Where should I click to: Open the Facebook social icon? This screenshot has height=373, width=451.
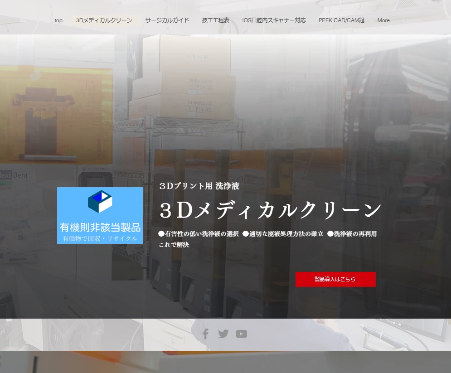tap(205, 334)
